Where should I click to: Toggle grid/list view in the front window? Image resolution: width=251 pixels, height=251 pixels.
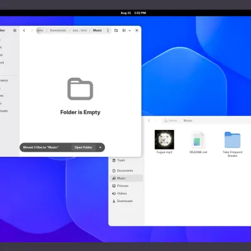point(124,31)
